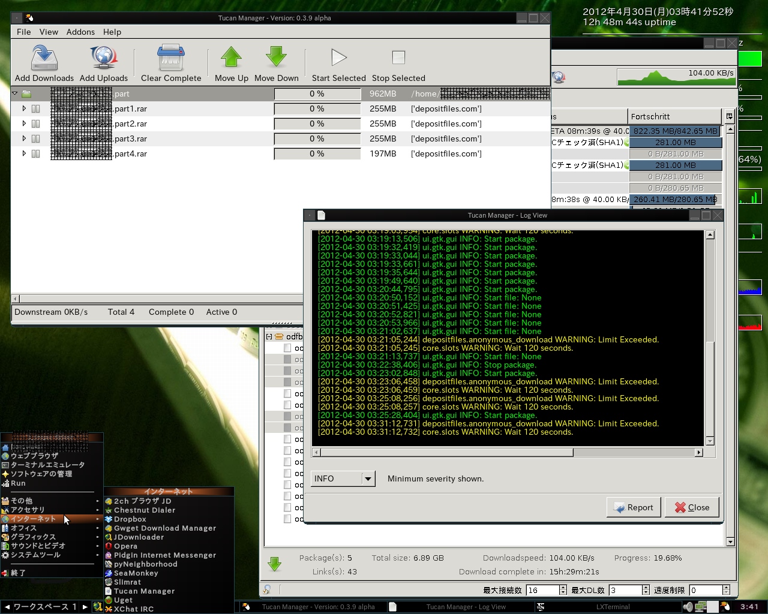The image size is (768, 614).
Task: Click the max connections field showing 16
Action: pyautogui.click(x=543, y=590)
